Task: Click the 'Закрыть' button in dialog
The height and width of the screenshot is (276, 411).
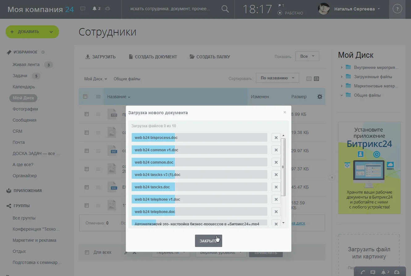Action: [209, 241]
